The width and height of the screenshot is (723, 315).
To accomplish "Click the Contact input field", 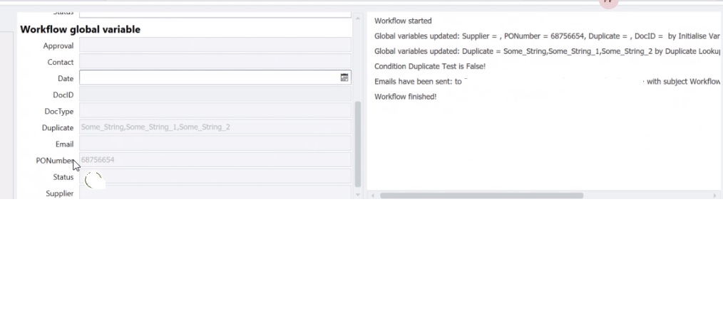I will click(215, 62).
